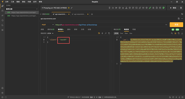185x99 pixels.
Task: Click the green h2 protocol badge
Action: [x=173, y=29]
